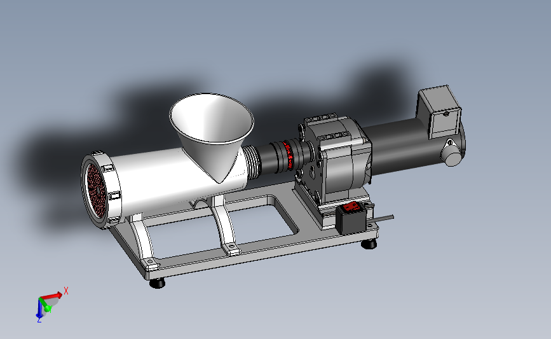Click the blue Z axis arrow of triad
Viewport: 551px width, 339px height.
coord(38,308)
